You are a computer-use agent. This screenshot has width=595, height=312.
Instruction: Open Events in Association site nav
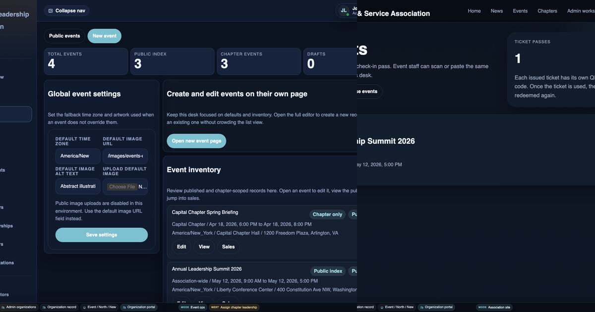[520, 11]
